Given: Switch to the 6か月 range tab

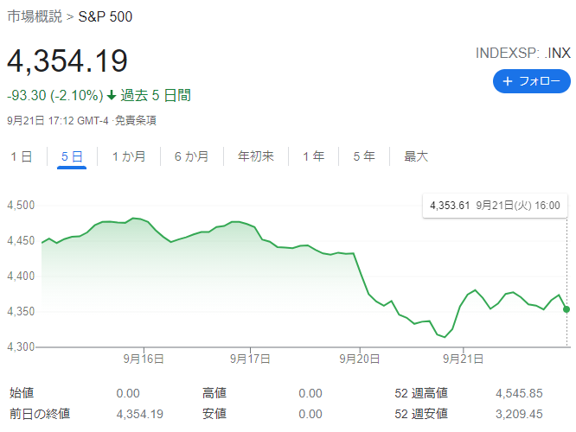Looking at the screenshot, I should pos(191,156).
